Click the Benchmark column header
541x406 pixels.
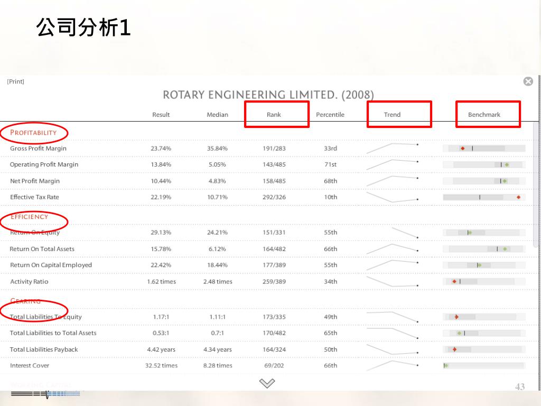tap(484, 115)
